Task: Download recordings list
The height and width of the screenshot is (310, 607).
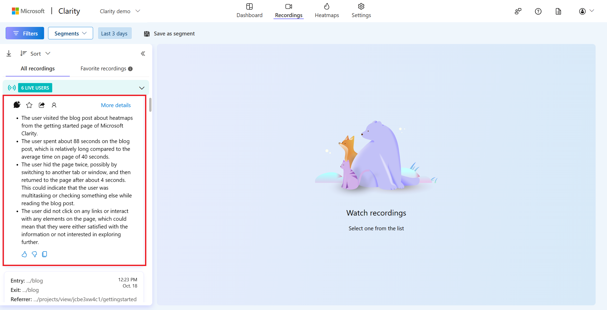Action: (x=9, y=54)
